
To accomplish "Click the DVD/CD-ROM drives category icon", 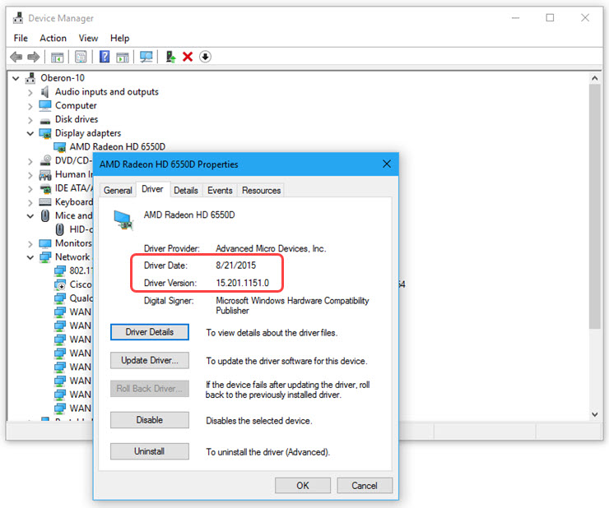I will pyautogui.click(x=45, y=160).
